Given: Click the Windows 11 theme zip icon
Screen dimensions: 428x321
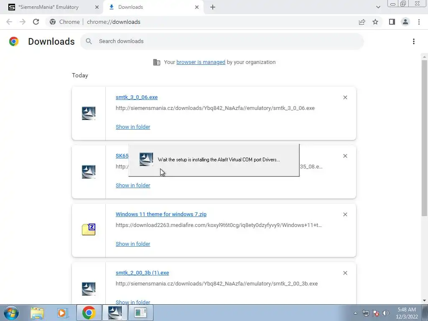Looking at the screenshot, I should coord(89,229).
